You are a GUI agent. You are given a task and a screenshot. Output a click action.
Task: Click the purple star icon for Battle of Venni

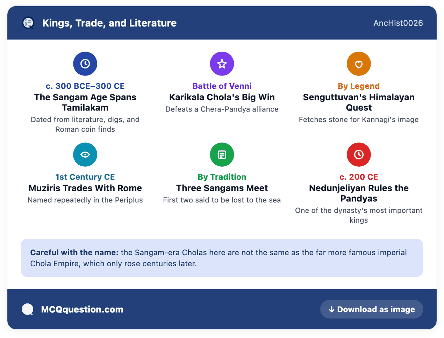pyautogui.click(x=222, y=64)
